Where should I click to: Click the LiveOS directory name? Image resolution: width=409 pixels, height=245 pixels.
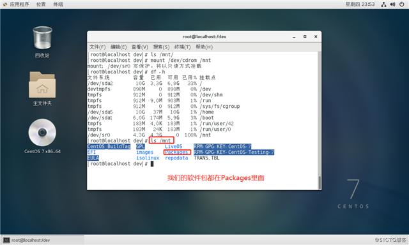point(173,147)
